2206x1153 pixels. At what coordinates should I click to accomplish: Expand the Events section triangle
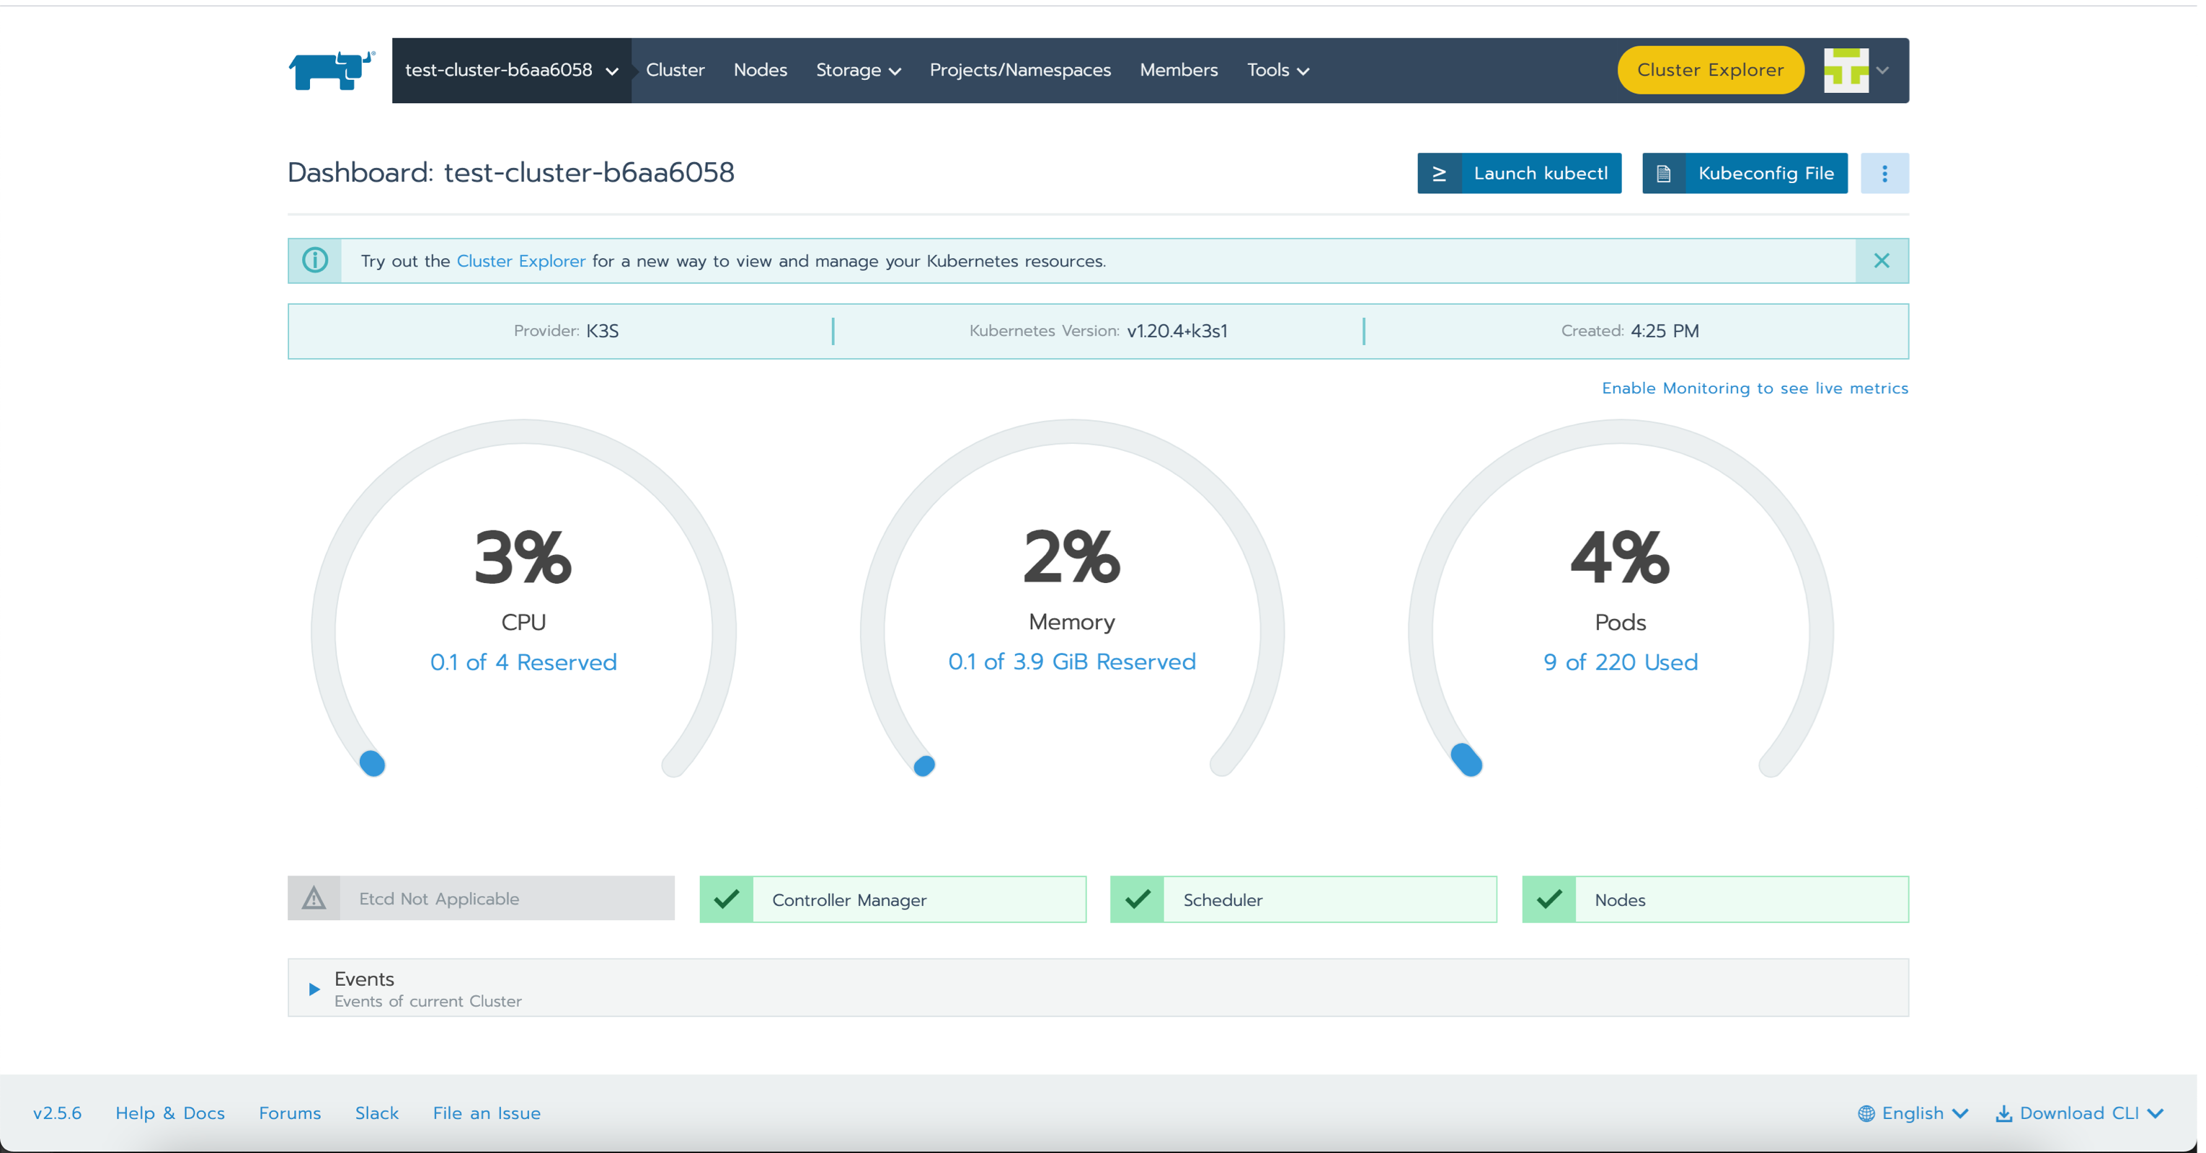pyautogui.click(x=314, y=989)
